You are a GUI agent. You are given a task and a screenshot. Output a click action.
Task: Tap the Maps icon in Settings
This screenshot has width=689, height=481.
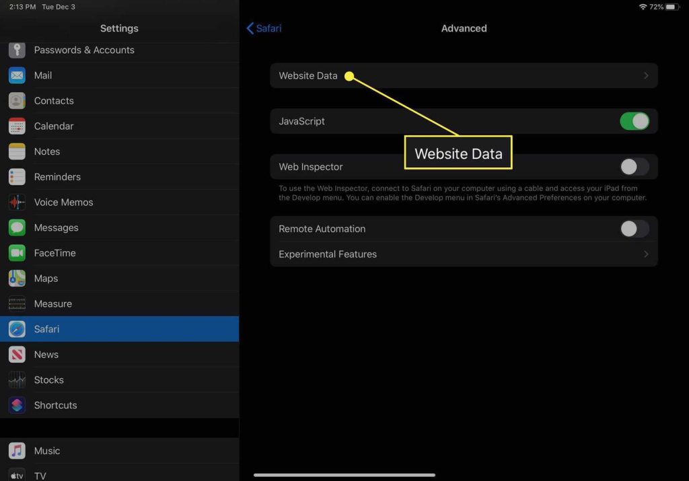click(17, 279)
